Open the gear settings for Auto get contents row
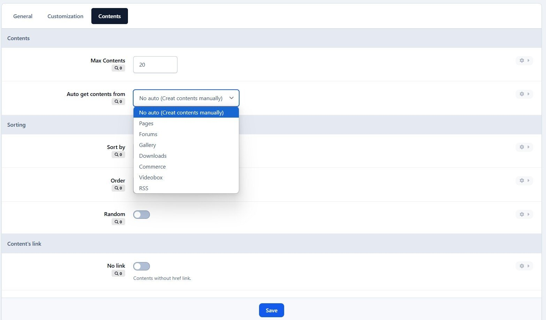Viewport: 546px width, 320px height. pyautogui.click(x=524, y=94)
